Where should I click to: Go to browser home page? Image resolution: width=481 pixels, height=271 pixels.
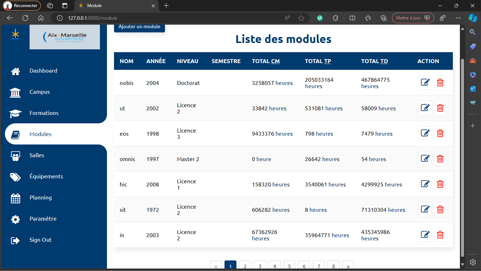point(41,18)
